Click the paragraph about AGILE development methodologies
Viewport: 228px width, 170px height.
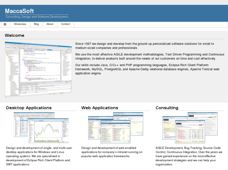pyautogui.click(x=150, y=56)
